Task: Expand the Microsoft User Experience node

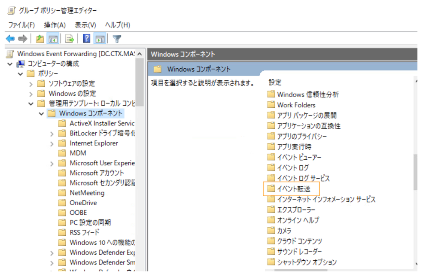Action: click(52, 164)
